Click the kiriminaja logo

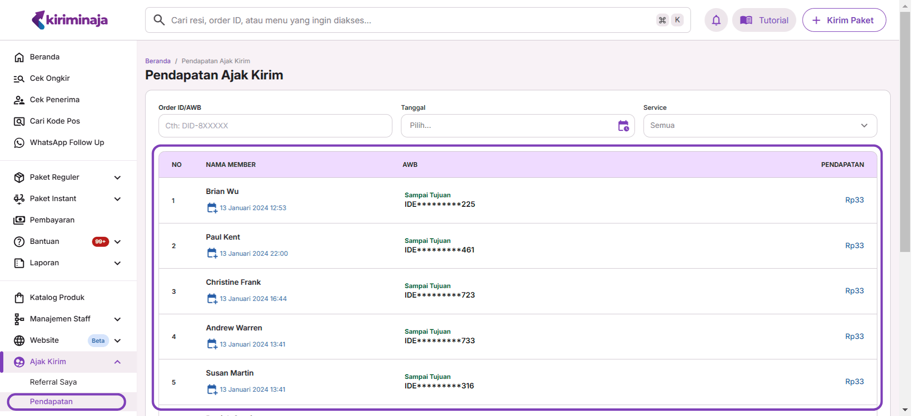tap(69, 20)
